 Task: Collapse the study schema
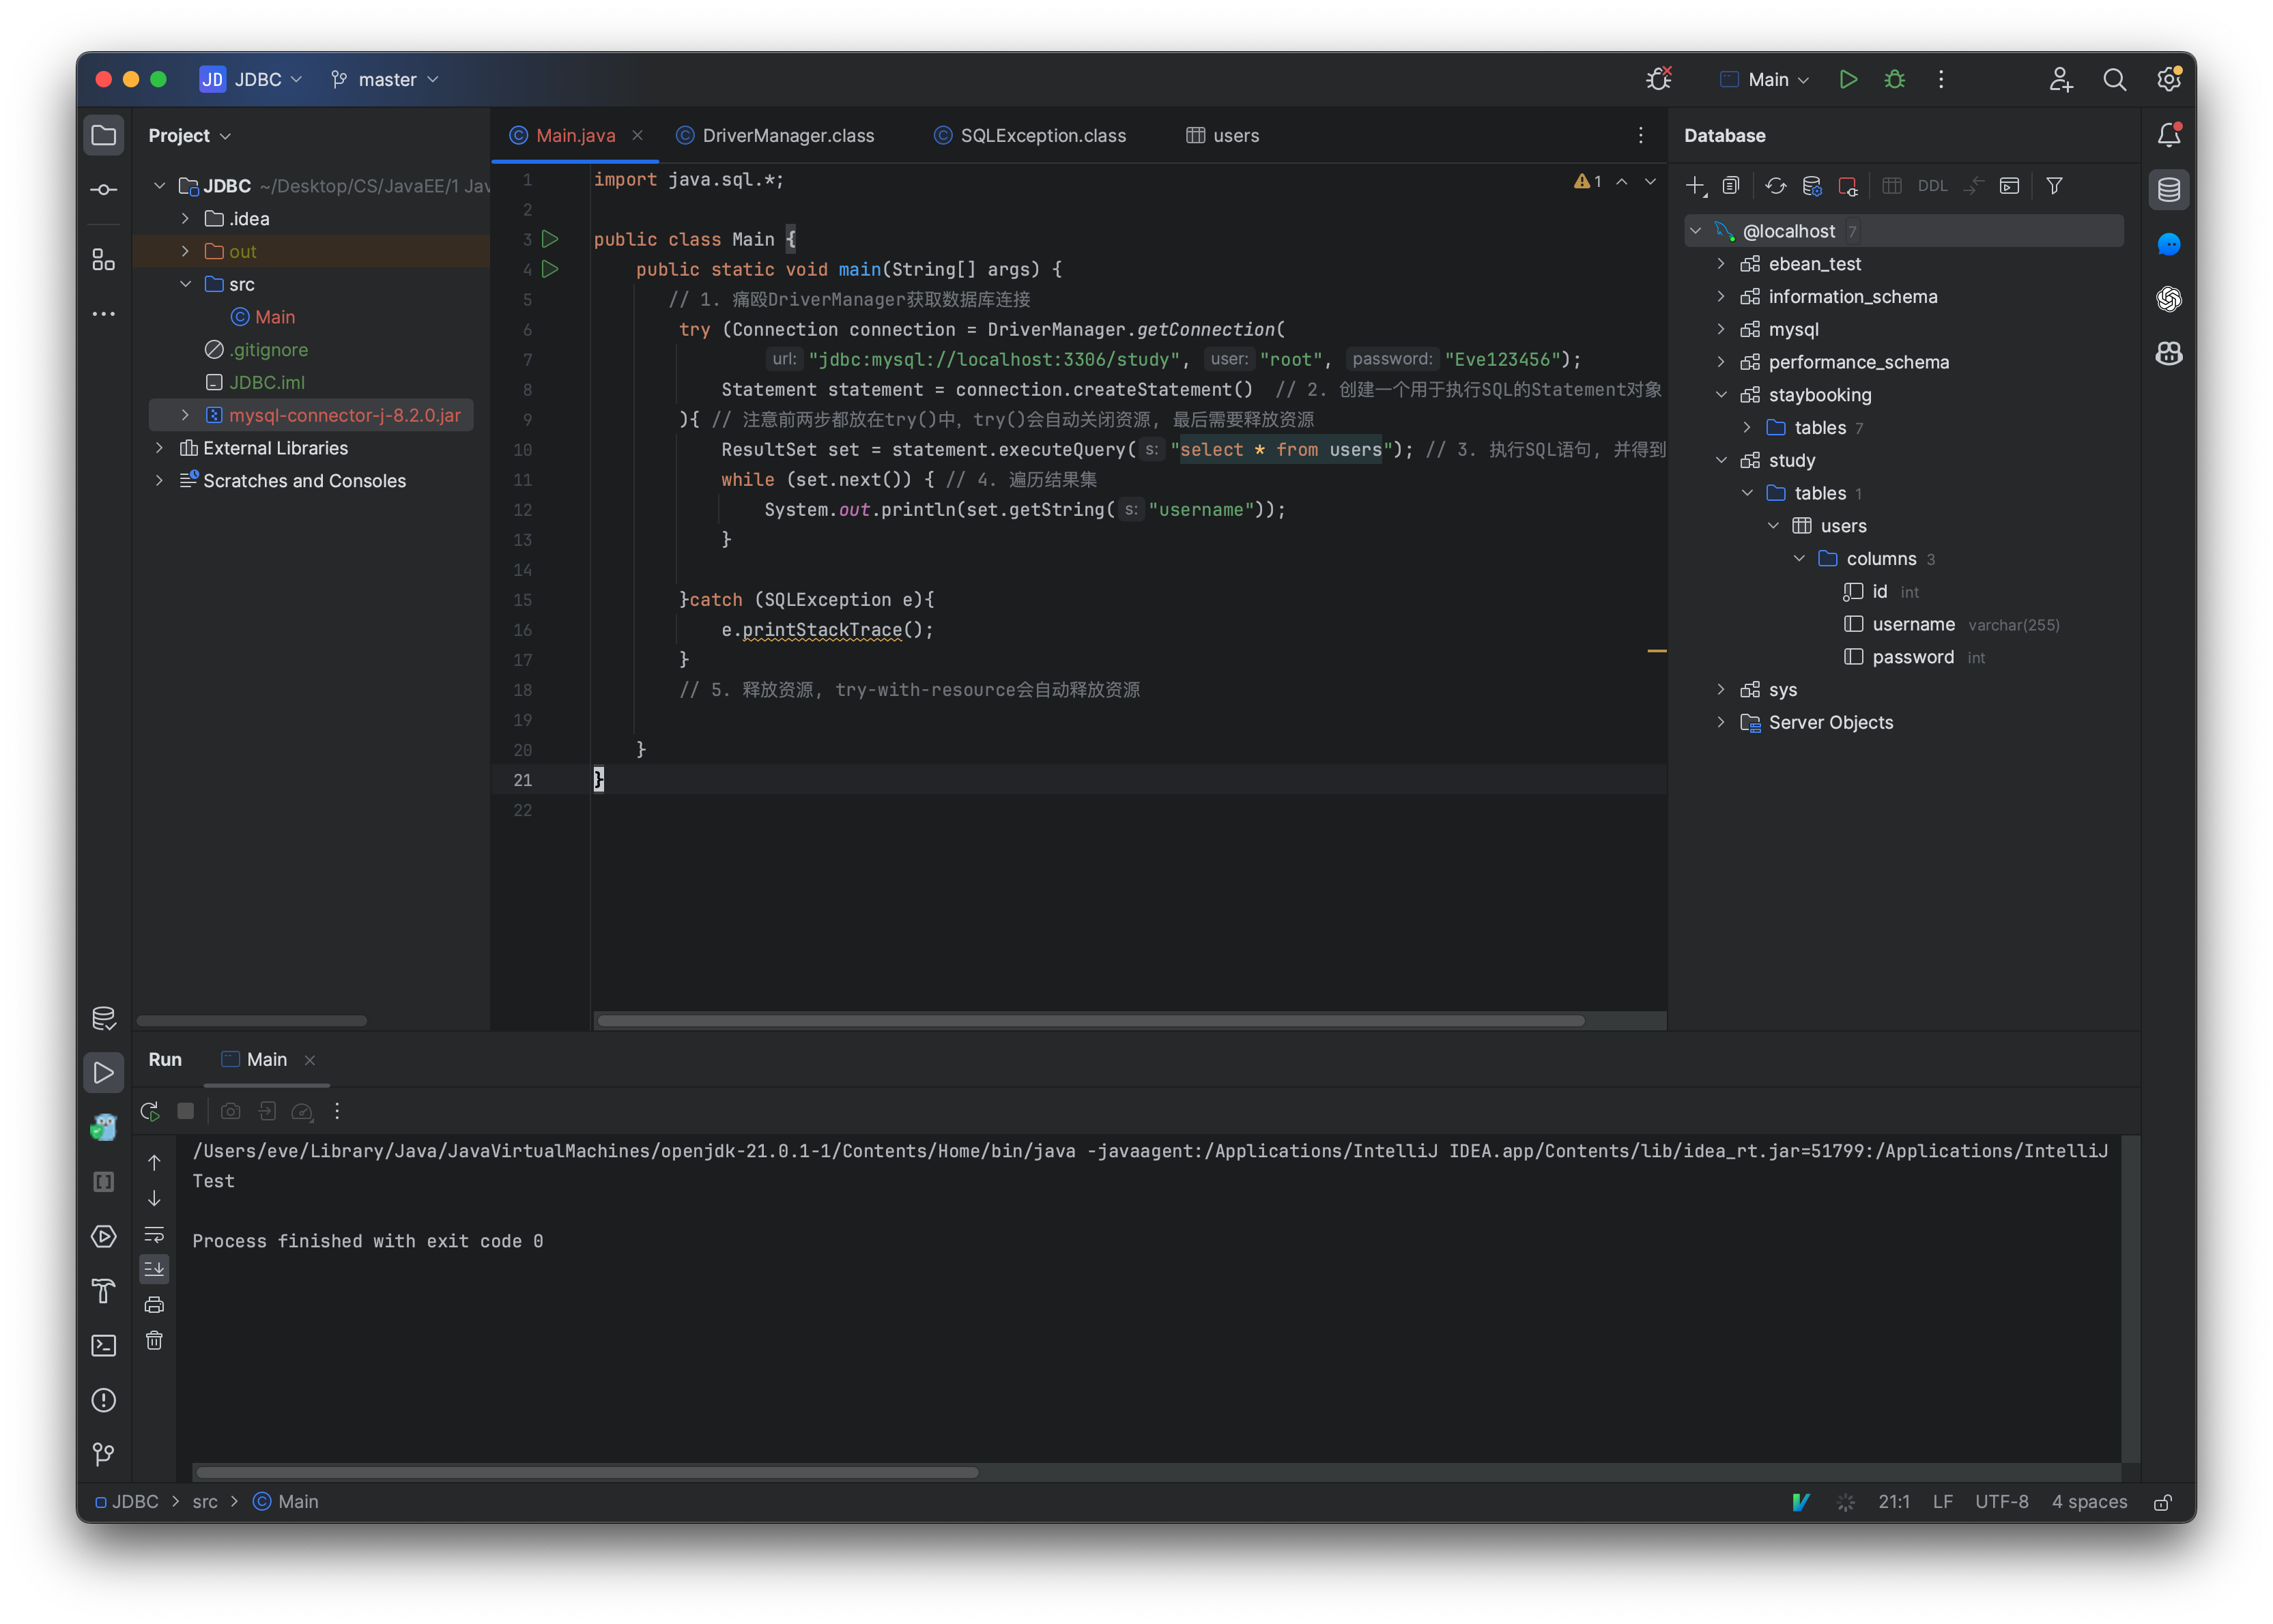click(1721, 460)
